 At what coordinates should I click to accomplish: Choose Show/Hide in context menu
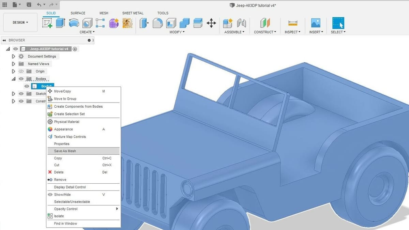coord(83,195)
